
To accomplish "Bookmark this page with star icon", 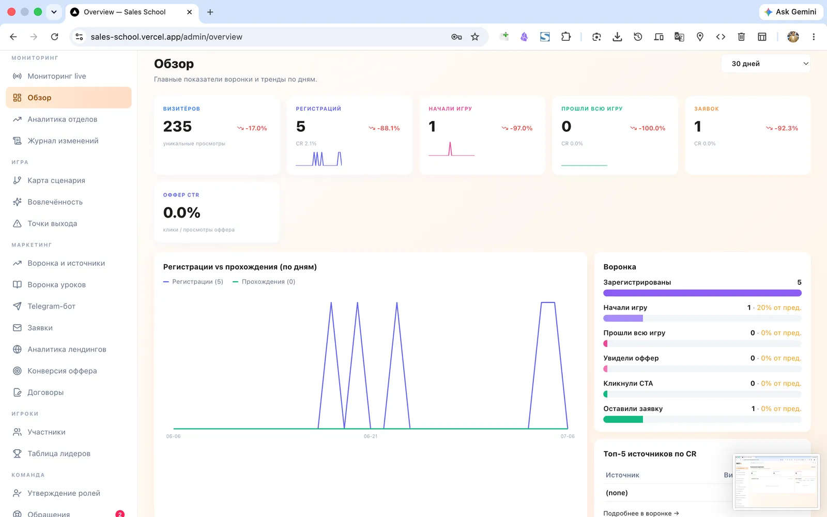I will 475,37.
